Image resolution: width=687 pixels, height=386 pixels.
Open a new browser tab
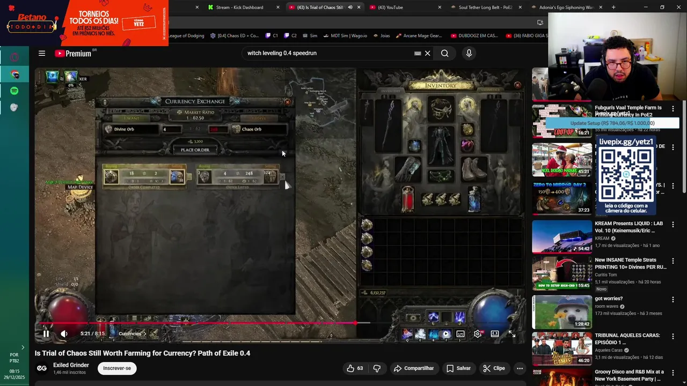[x=613, y=8]
